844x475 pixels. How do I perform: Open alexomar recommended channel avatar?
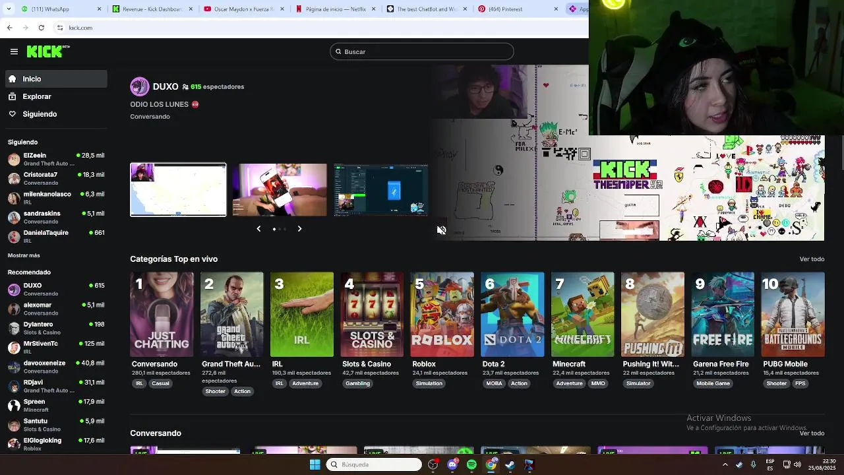point(13,309)
